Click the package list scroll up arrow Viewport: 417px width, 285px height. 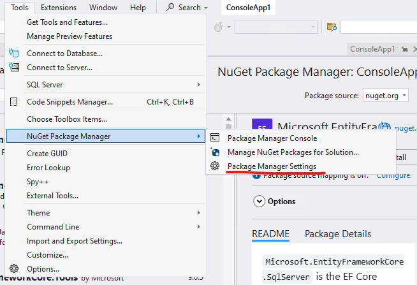pos(228,119)
